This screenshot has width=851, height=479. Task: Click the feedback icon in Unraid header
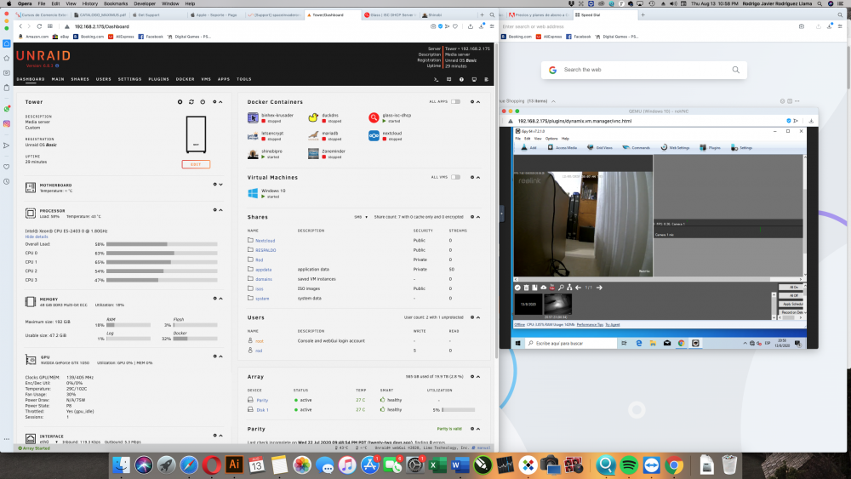click(448, 79)
